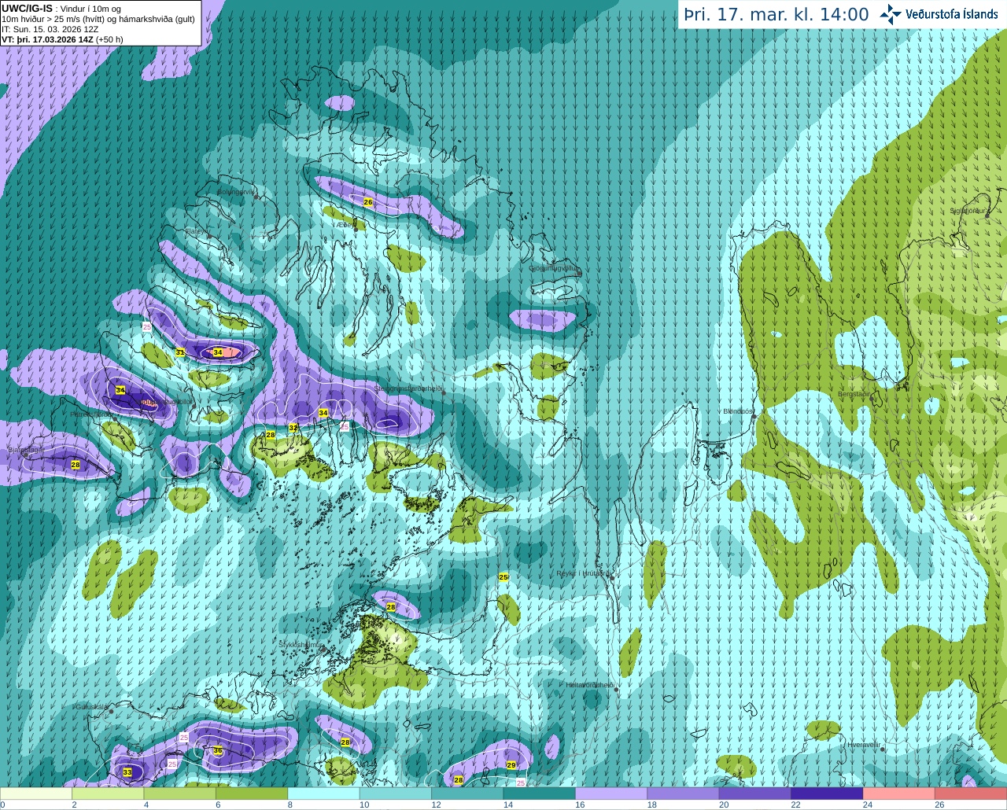The image size is (1007, 810).
Task: Pick the 14–16 m/s dark teal legend swatch
Action: 539,793
